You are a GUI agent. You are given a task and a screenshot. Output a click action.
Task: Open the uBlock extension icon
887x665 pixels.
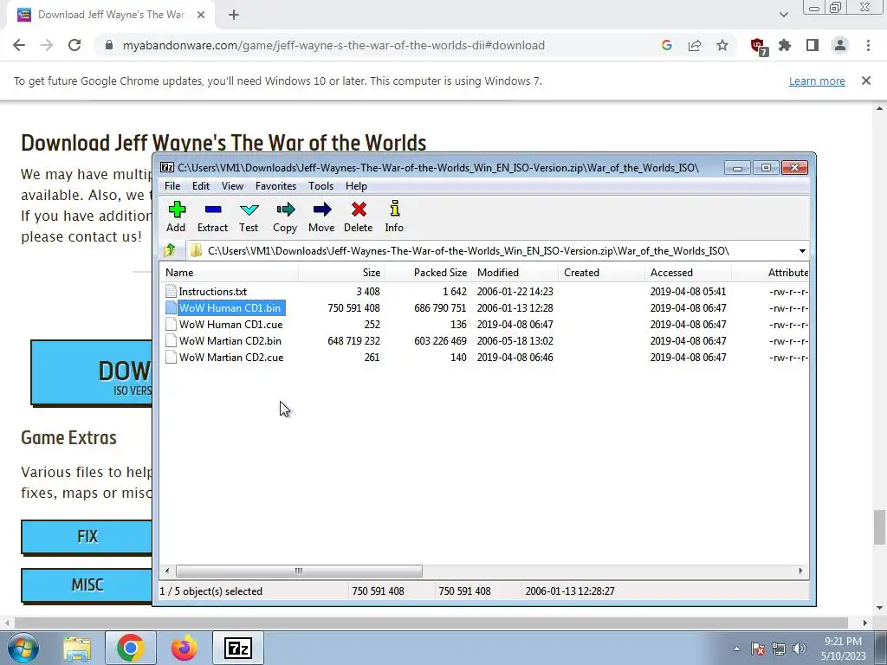[758, 46]
